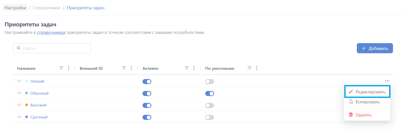Follow the справочниках link in the description

tap(51, 32)
